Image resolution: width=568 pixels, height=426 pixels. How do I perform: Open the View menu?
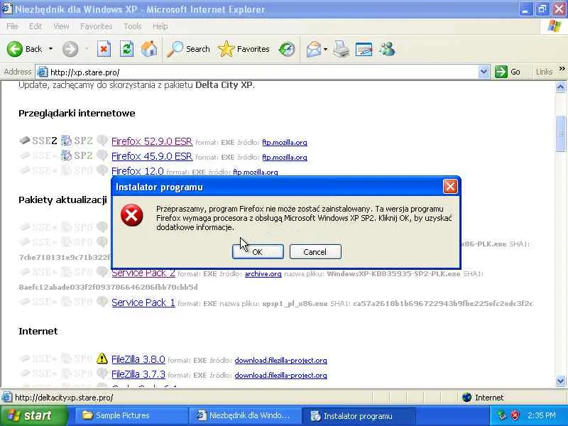click(61, 26)
